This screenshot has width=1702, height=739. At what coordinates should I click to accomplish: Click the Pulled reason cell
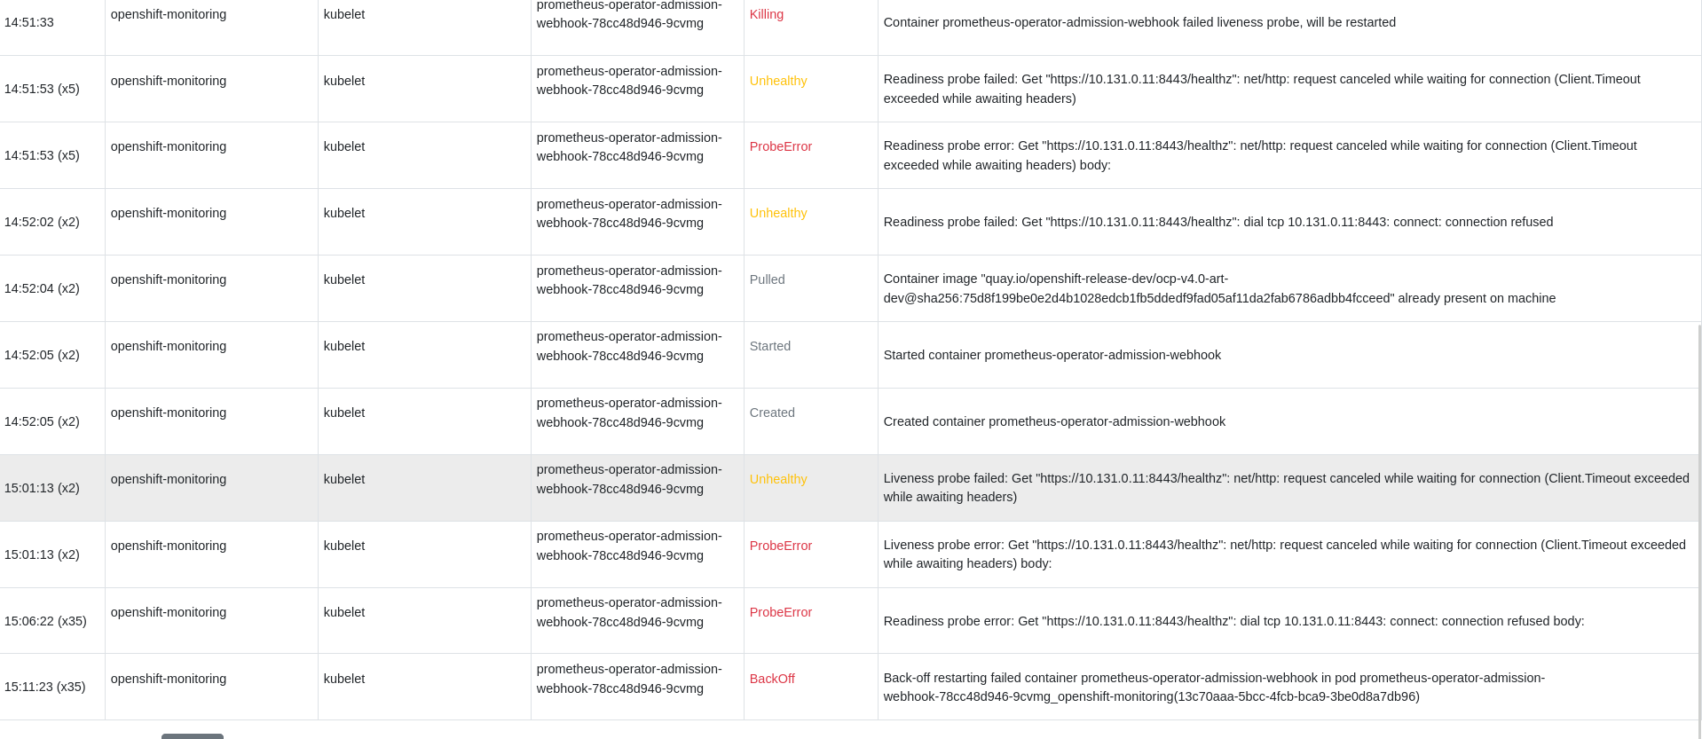[x=767, y=279]
